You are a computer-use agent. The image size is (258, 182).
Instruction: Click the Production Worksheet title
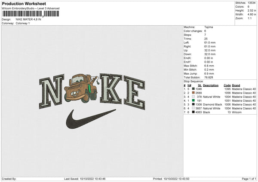pyautogui.click(x=24, y=4)
